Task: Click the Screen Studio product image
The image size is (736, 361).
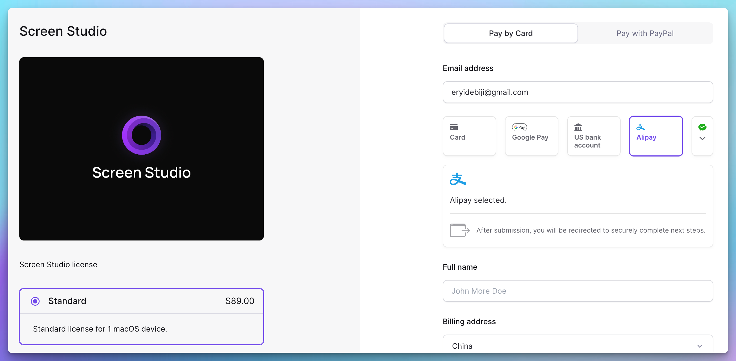Action: point(141,149)
